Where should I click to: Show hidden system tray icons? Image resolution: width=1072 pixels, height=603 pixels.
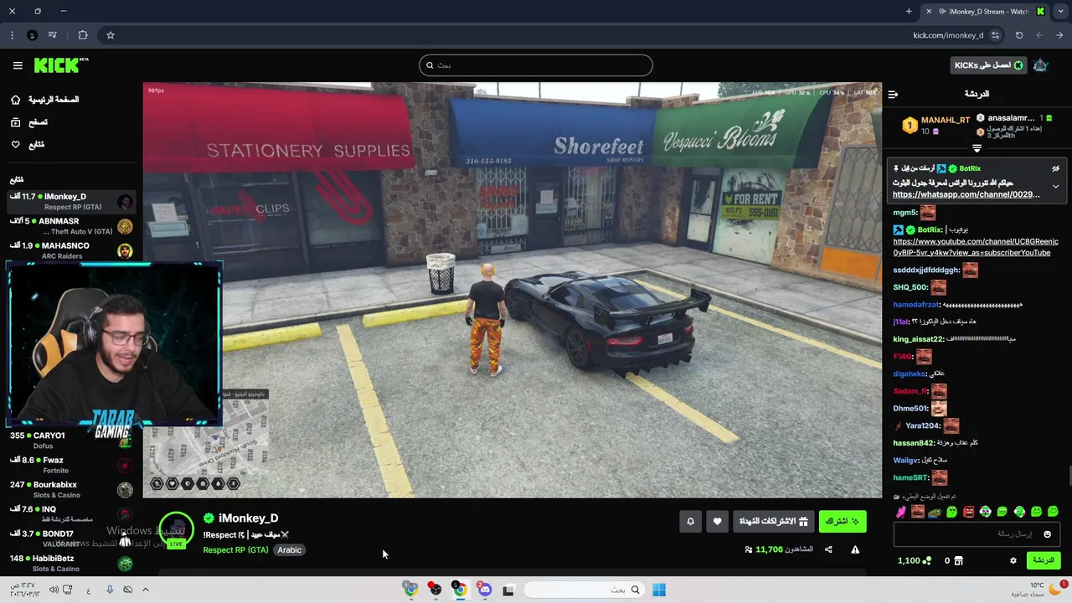click(145, 590)
